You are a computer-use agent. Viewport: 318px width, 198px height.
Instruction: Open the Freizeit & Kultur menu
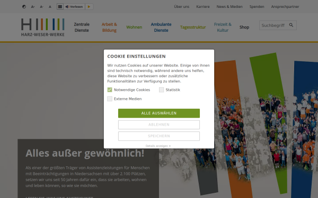point(223,27)
